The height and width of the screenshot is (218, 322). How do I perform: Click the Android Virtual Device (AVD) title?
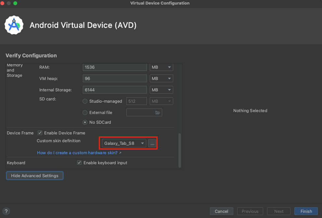coord(83,25)
